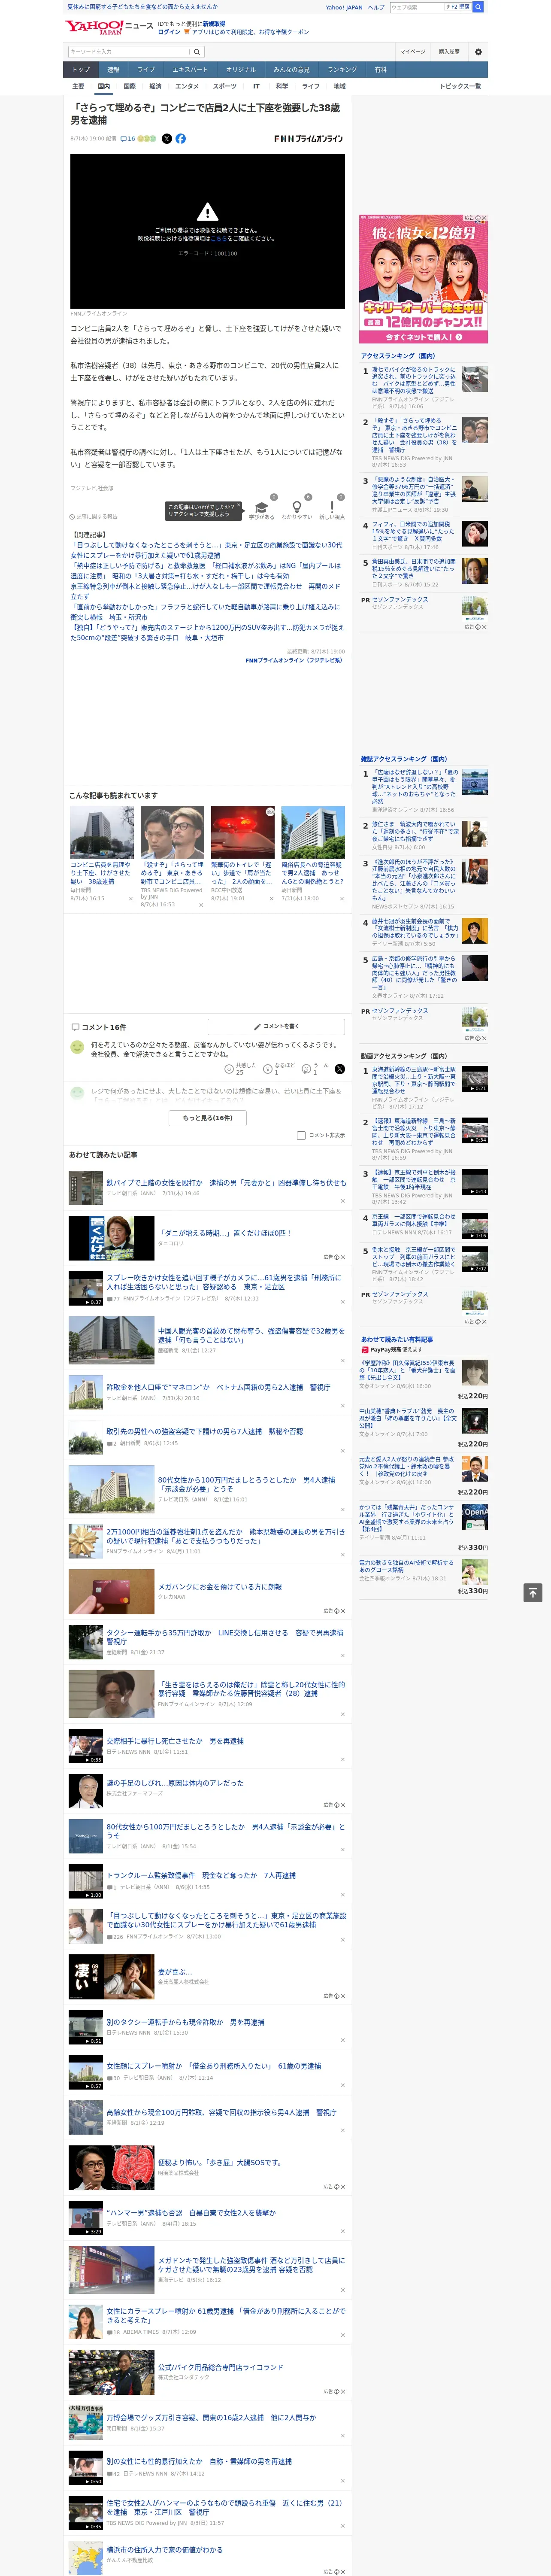Select the エンタメ category
The image size is (551, 2576).
click(187, 86)
